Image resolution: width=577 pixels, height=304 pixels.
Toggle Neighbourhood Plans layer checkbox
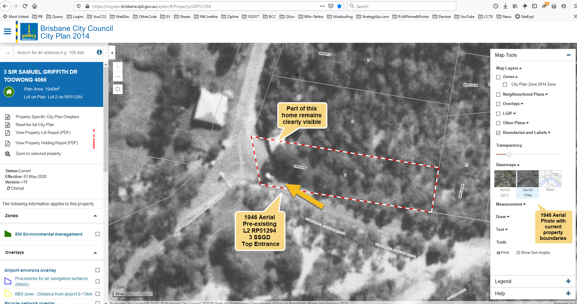[x=498, y=95]
